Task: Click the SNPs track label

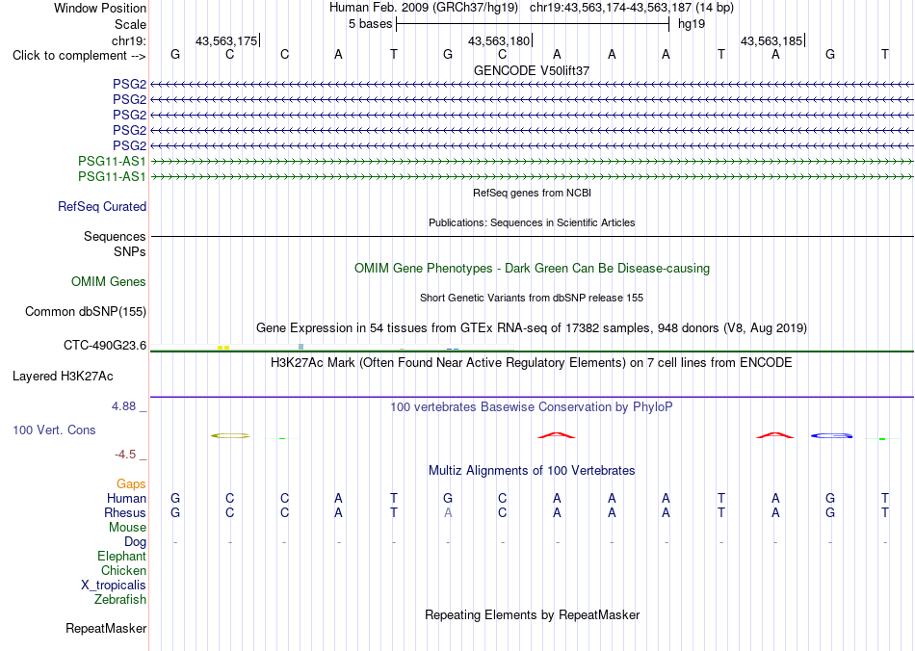Action: tap(130, 251)
